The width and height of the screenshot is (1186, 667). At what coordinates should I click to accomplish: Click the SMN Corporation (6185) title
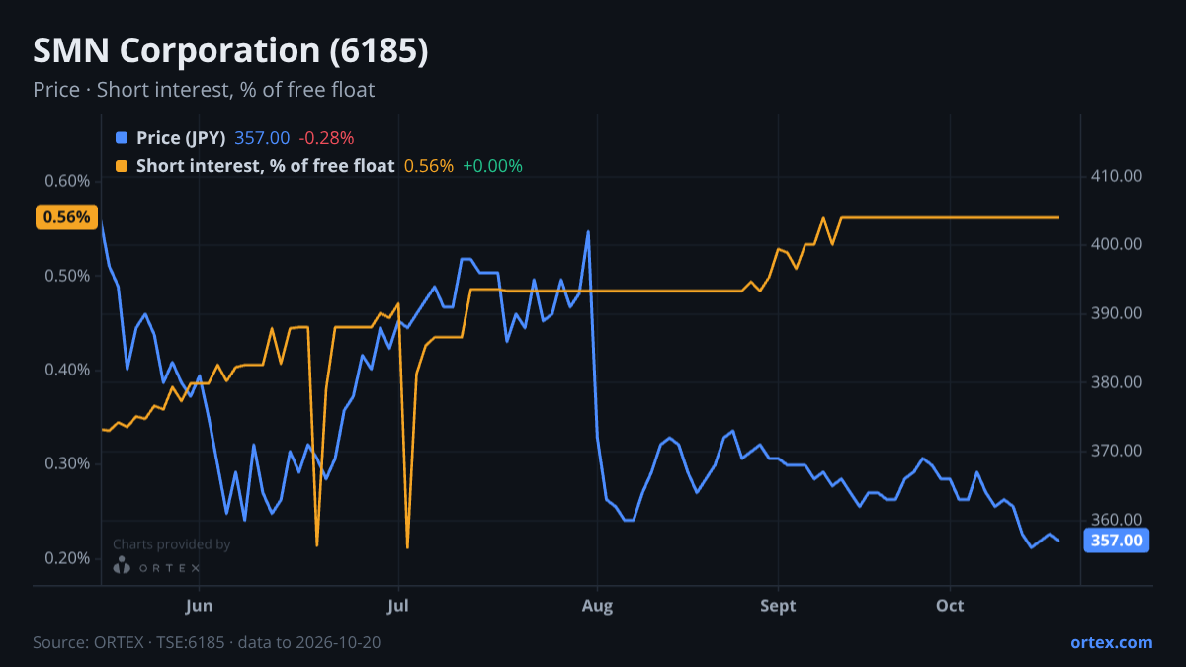231,51
